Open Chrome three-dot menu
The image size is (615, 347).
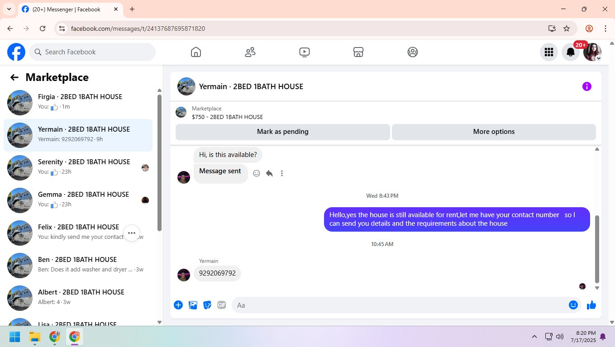(x=605, y=29)
